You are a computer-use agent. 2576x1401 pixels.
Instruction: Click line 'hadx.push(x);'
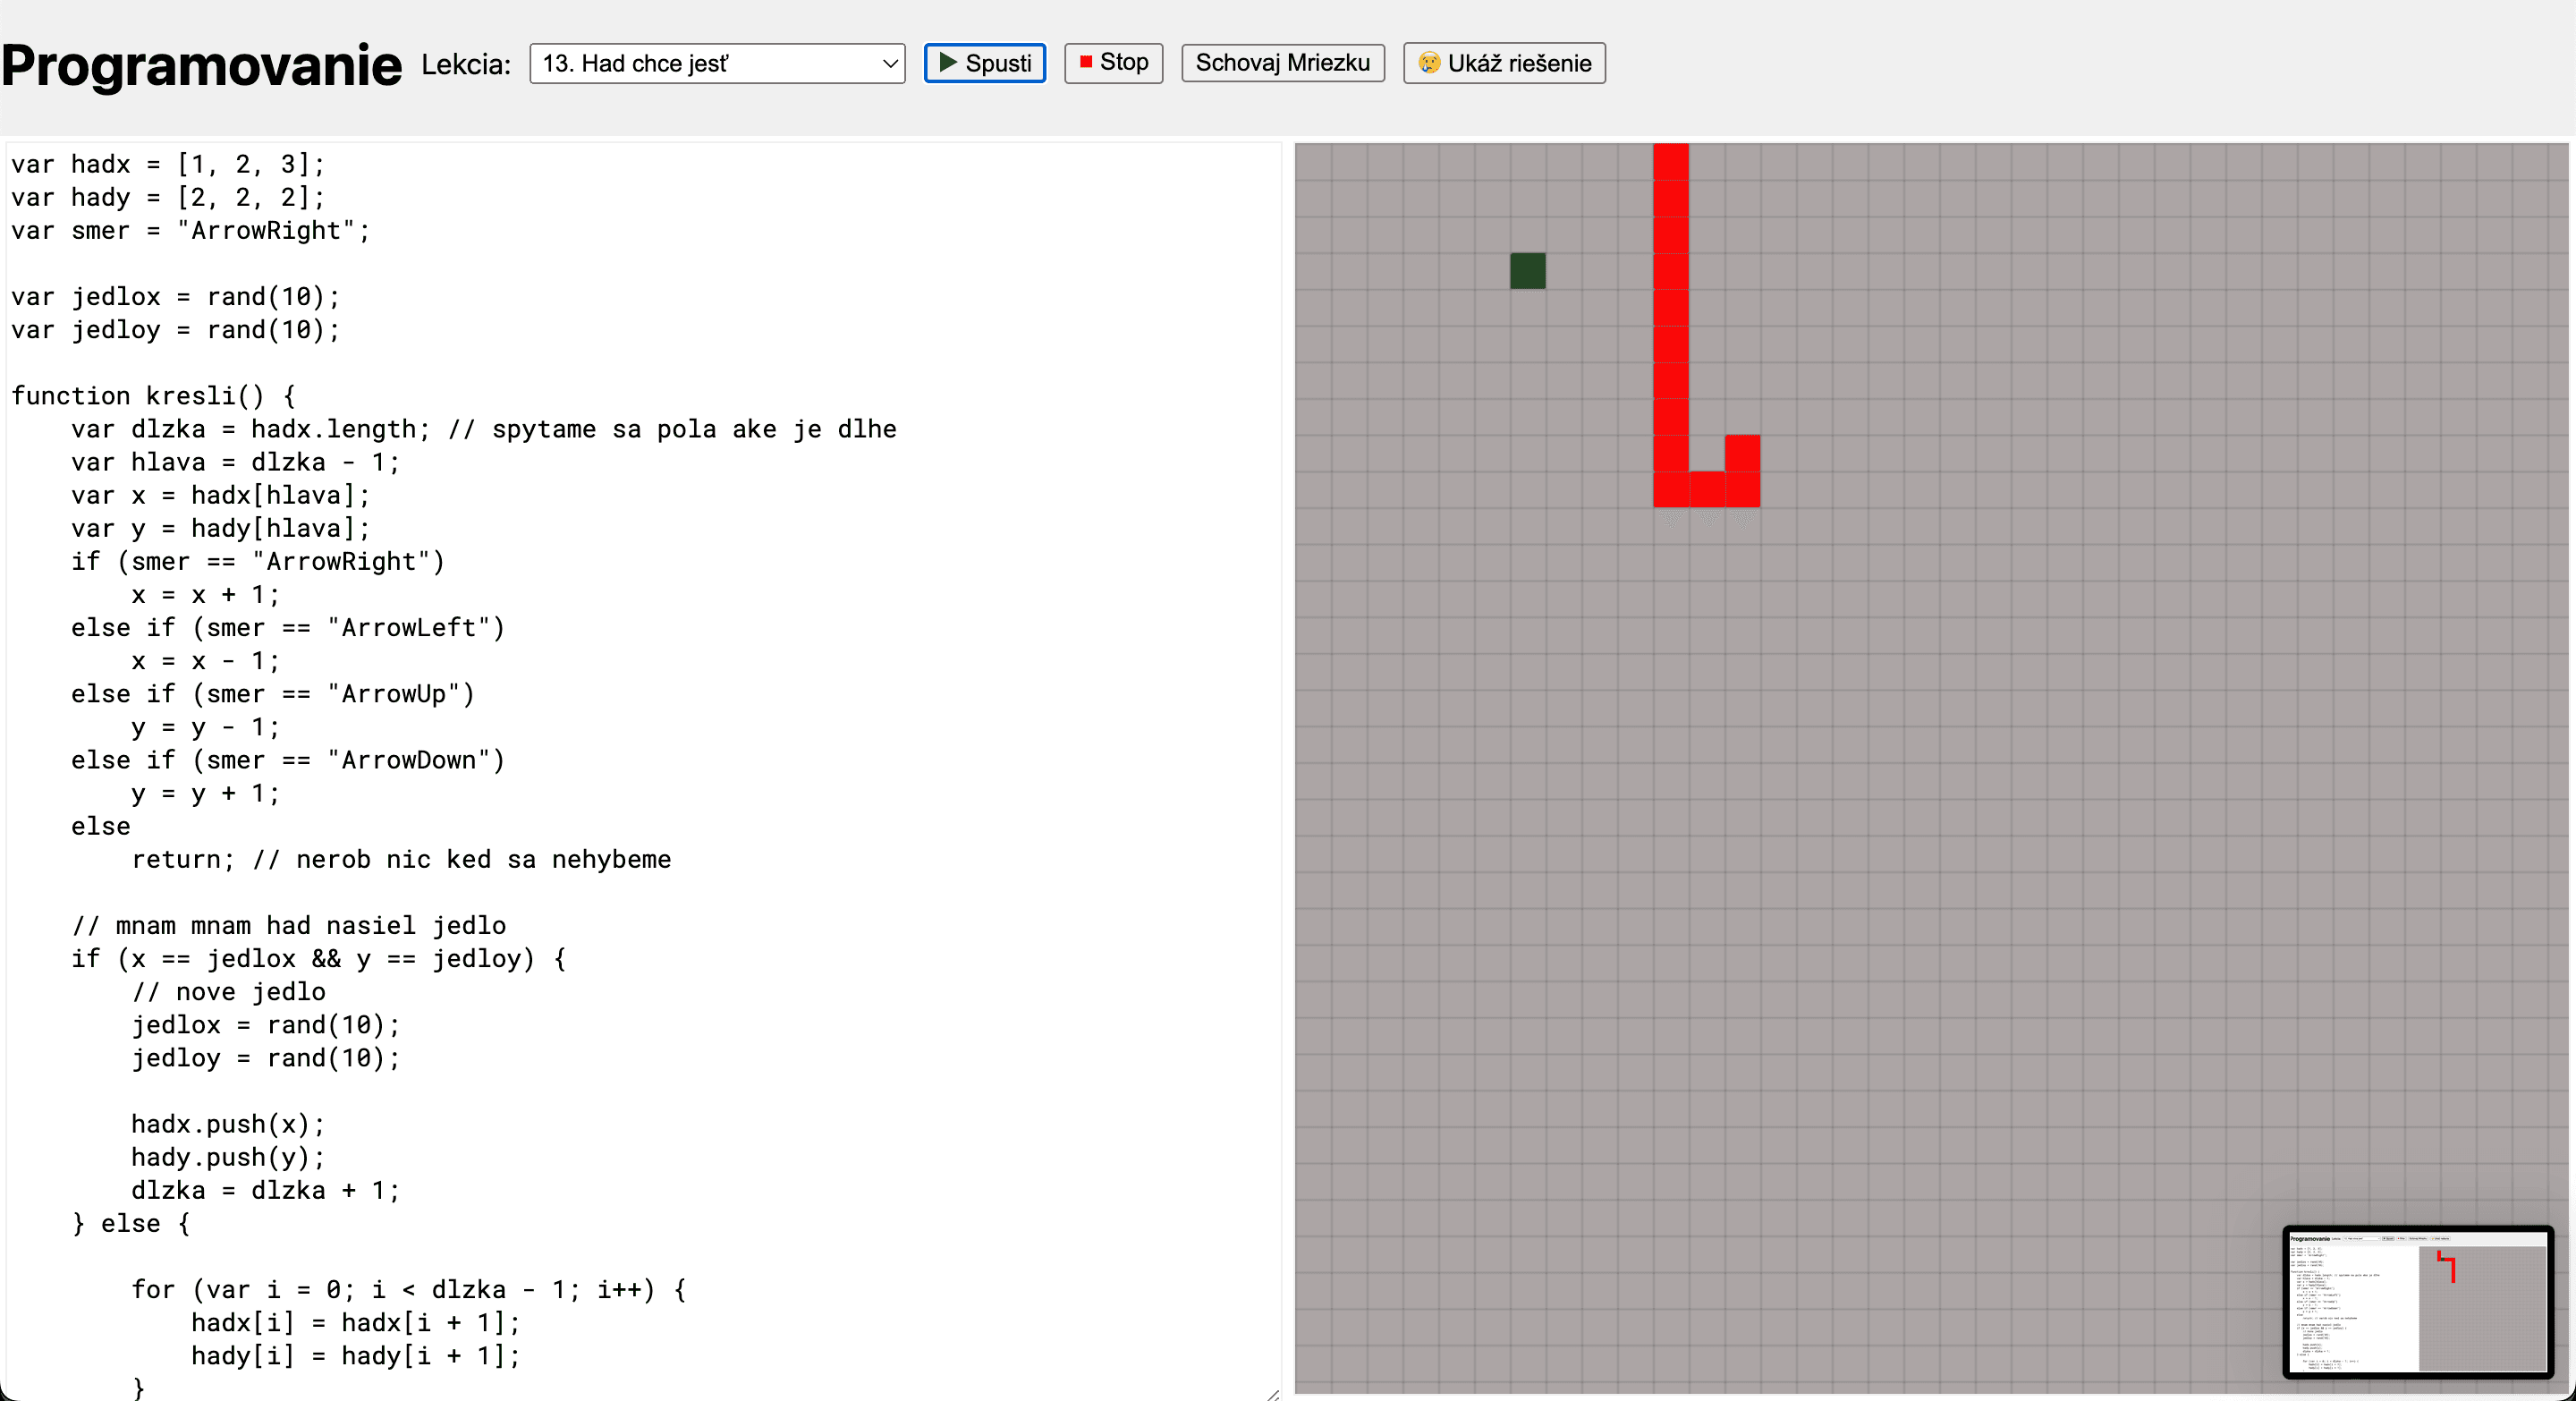pos(229,1124)
